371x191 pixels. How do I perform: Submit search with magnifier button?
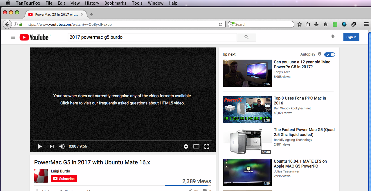[x=246, y=37]
